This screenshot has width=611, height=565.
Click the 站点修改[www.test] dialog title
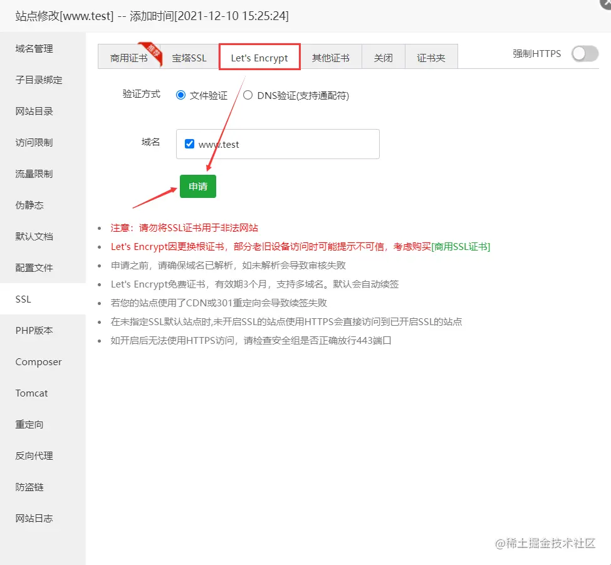(x=152, y=16)
